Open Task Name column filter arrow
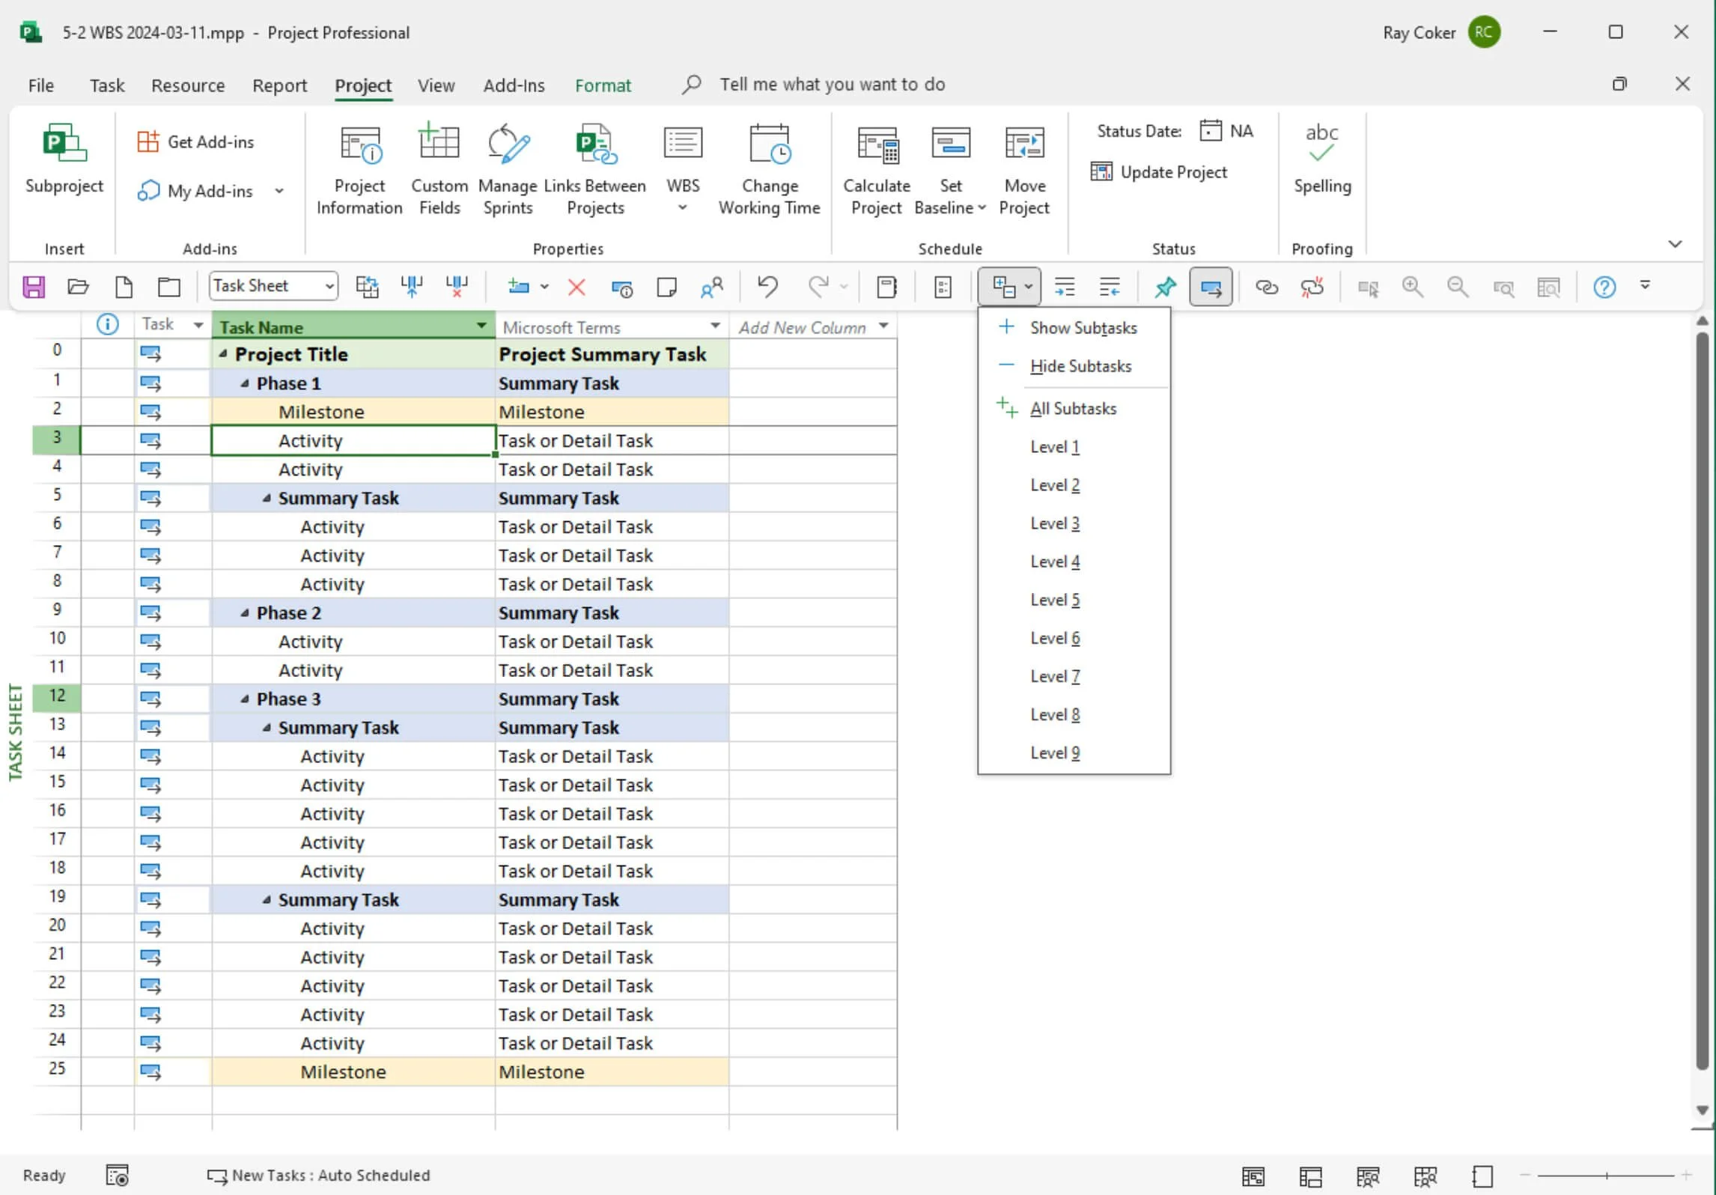This screenshot has height=1195, width=1716. pyautogui.click(x=481, y=326)
